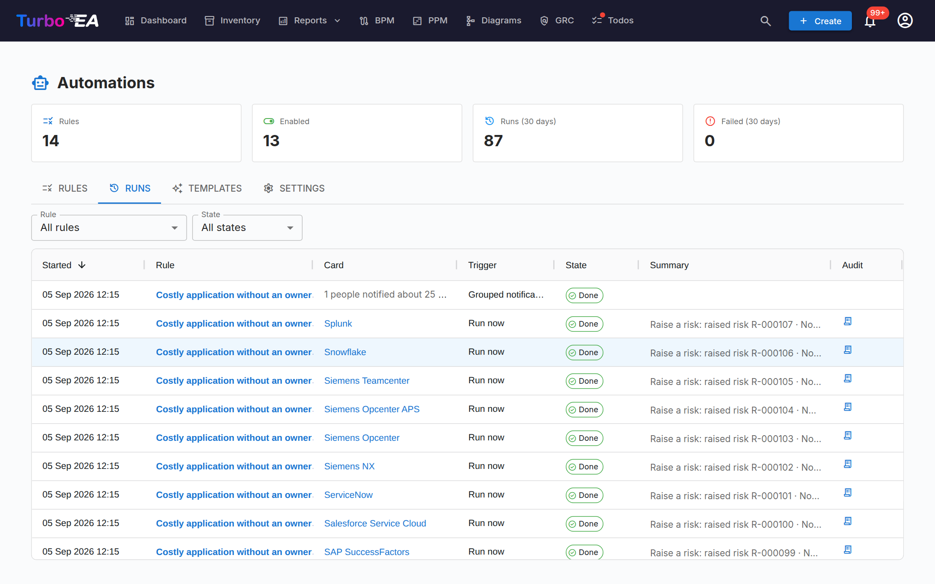Switch to the Templates tab
Screen dimensions: 935x584
(207, 188)
